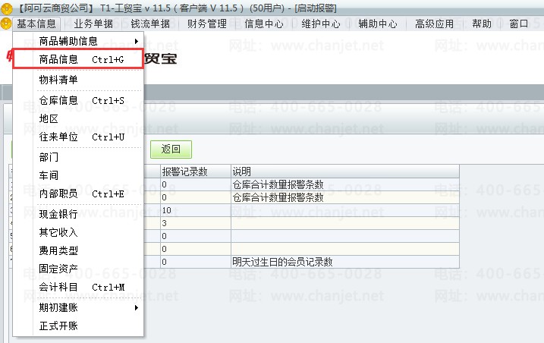Open the 维护中心 menu
This screenshot has width=544, height=343.
(321, 24)
